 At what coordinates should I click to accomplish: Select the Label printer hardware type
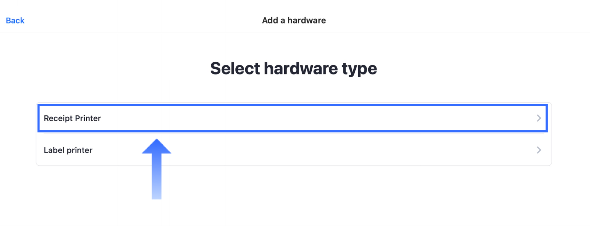point(293,150)
